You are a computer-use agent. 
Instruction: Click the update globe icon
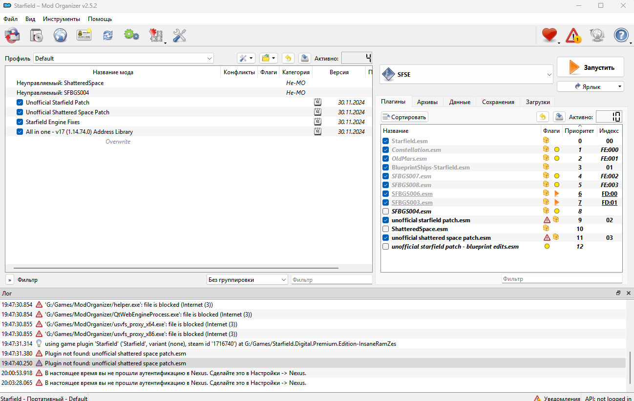point(597,35)
